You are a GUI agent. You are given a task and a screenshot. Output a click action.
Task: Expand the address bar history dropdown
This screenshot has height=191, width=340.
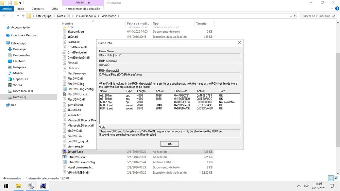tap(291, 16)
